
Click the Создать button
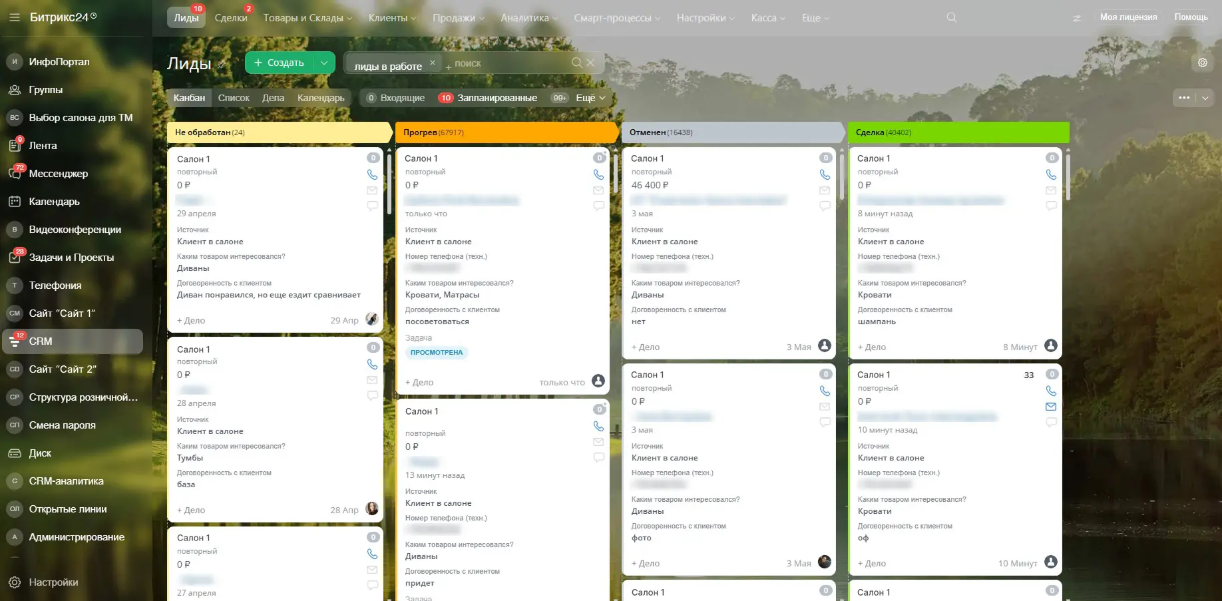click(279, 63)
